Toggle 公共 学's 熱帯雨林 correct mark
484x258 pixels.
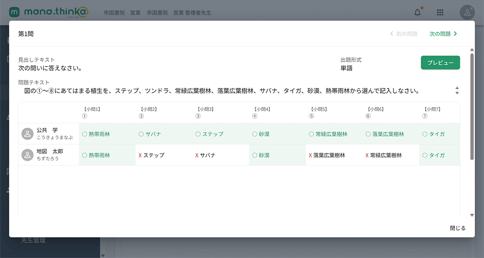(x=84, y=134)
